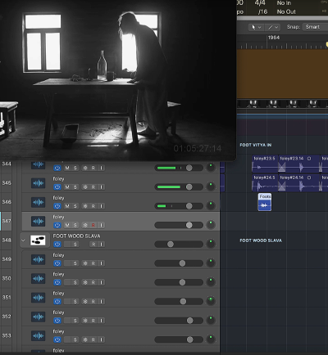Open the /16 division setting

coord(262,11)
